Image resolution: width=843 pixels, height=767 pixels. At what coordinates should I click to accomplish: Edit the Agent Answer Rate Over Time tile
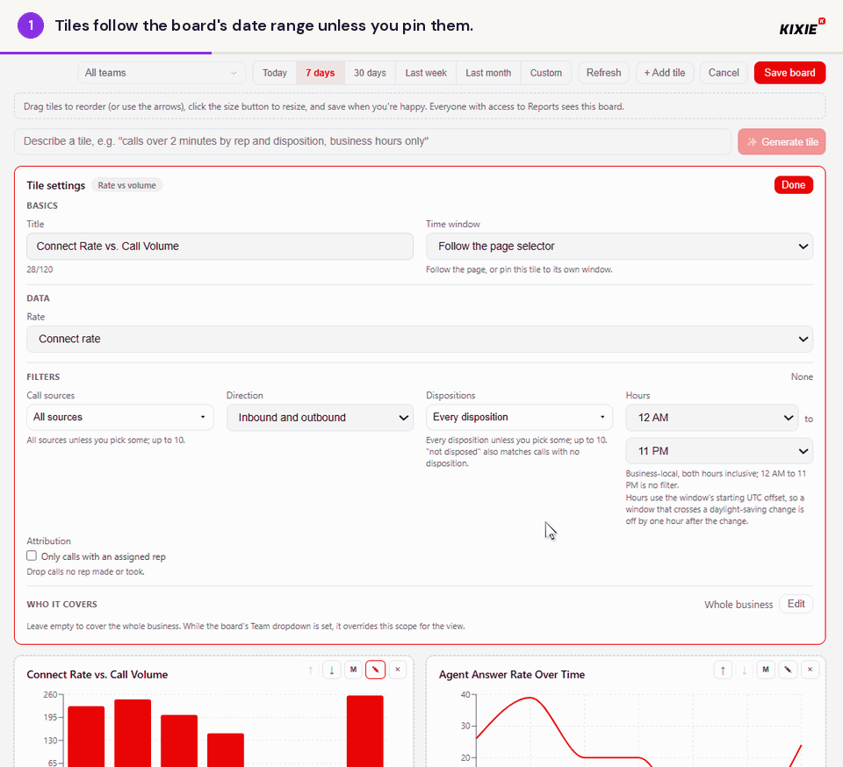point(788,670)
